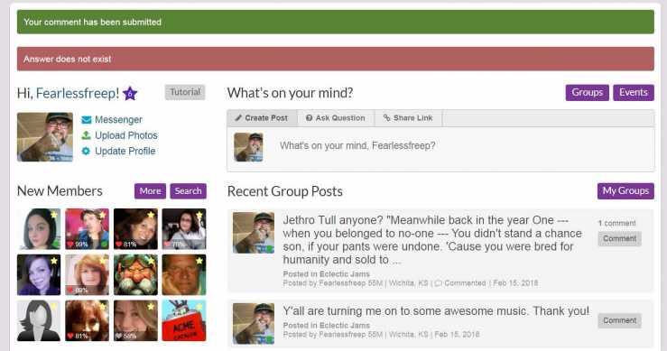Click your profile photo in the sidebar

44,137
